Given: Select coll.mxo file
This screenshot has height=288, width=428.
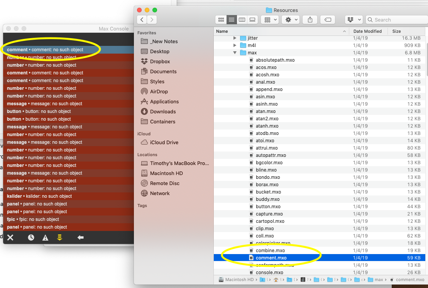Looking at the screenshot, I should tap(320, 236).
